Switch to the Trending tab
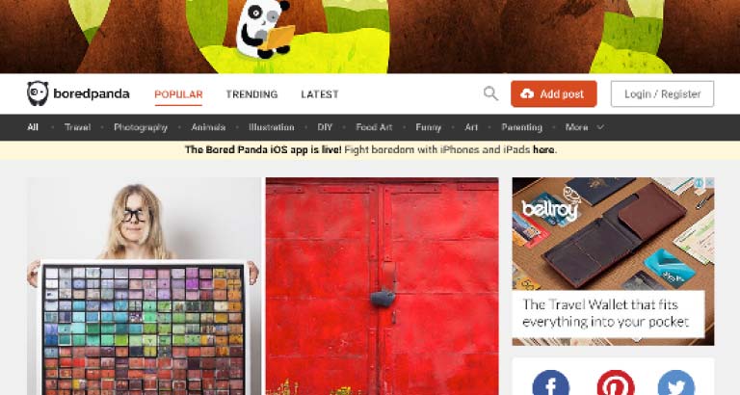The width and height of the screenshot is (740, 395). (x=251, y=94)
